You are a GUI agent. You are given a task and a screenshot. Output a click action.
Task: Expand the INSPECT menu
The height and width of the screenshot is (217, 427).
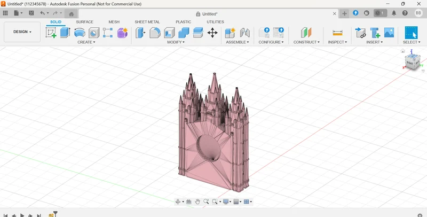[x=337, y=42]
